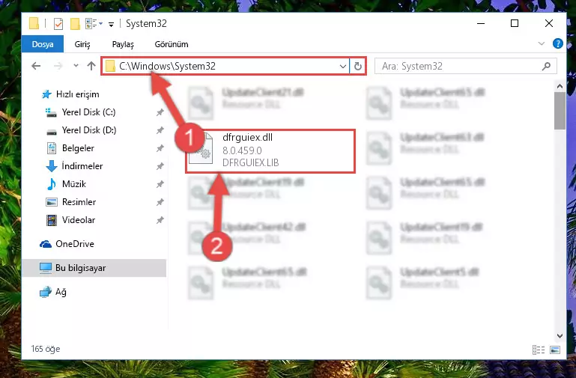The height and width of the screenshot is (378, 576).
Task: Open the view layout dropdown in title bar
Action: click(x=94, y=24)
